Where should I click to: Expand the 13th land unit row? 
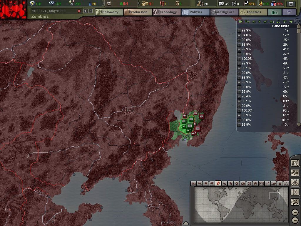point(239,125)
